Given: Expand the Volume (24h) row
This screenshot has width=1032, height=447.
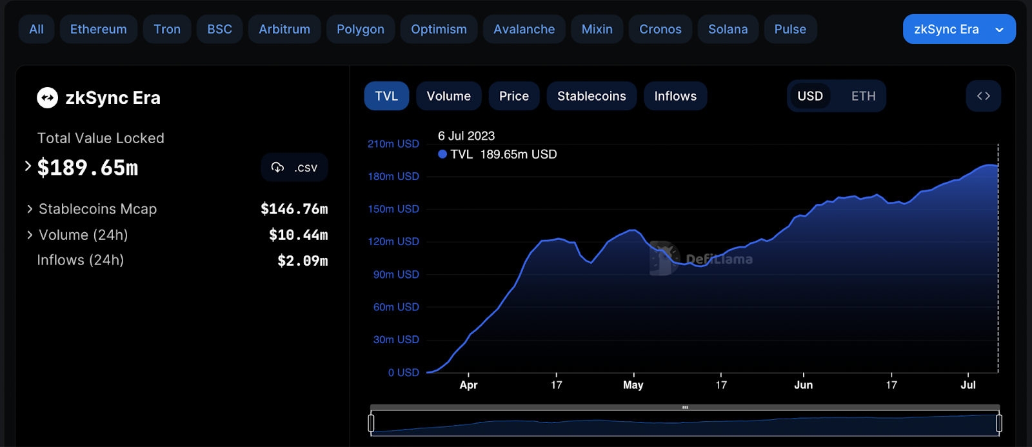Looking at the screenshot, I should coord(30,235).
